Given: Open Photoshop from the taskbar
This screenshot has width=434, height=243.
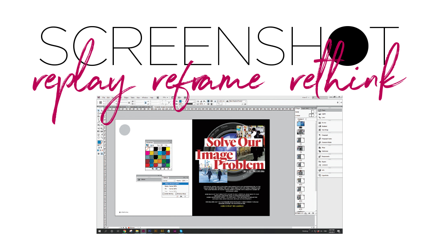Looking at the screenshot, I should pos(150,231).
